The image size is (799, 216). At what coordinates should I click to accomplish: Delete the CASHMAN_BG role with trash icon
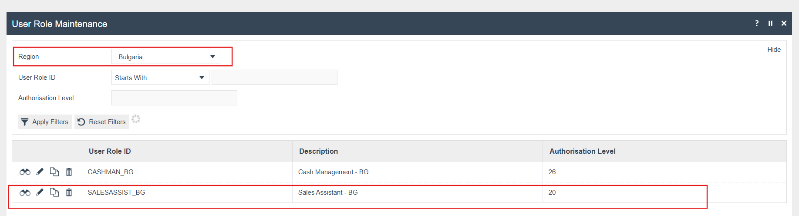pyautogui.click(x=69, y=172)
